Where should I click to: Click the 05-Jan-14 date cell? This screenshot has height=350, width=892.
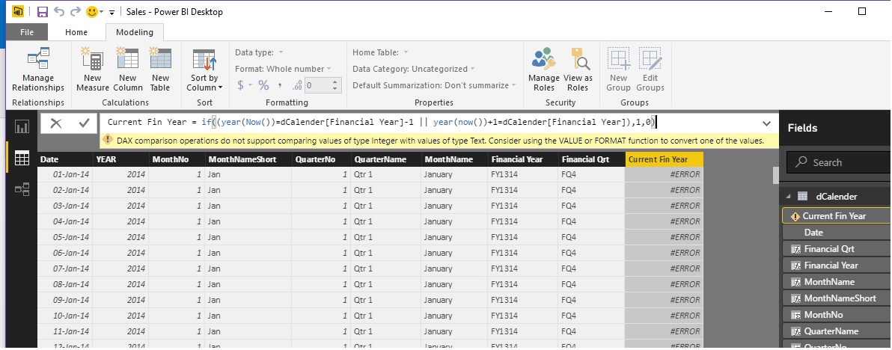[65, 237]
